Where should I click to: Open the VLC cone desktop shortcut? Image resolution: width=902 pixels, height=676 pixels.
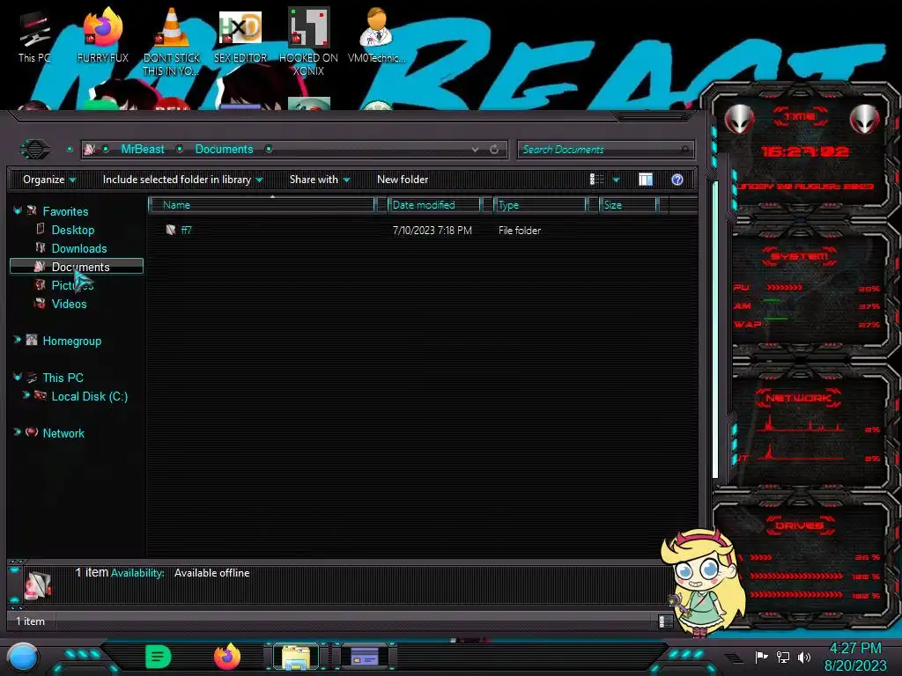[172, 41]
